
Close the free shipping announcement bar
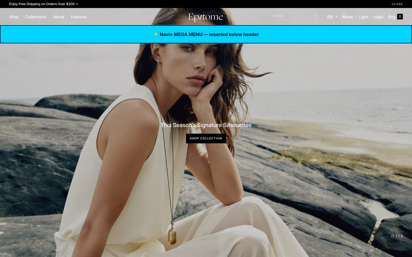(x=397, y=4)
